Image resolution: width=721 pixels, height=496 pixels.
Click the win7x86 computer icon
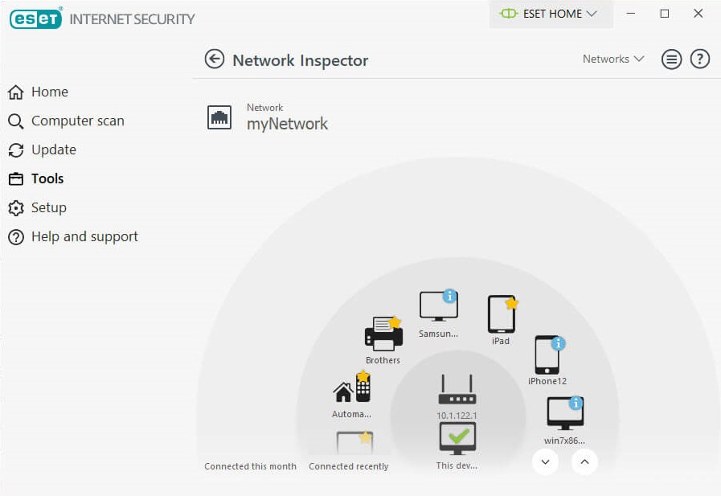[x=565, y=414]
